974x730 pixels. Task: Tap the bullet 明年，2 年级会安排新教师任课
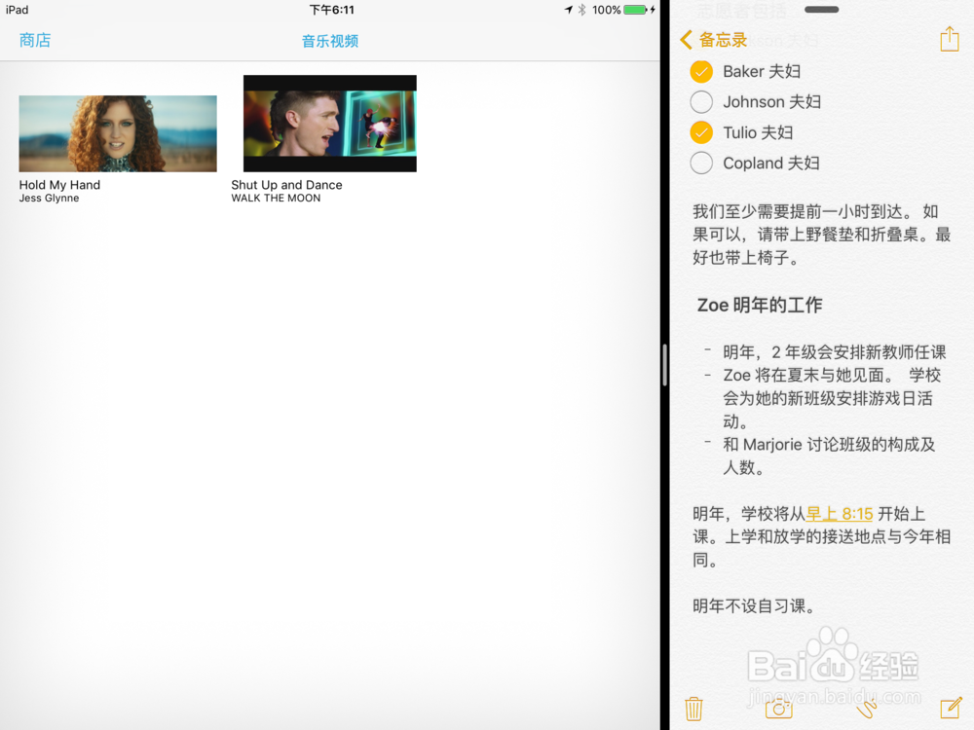coord(835,352)
